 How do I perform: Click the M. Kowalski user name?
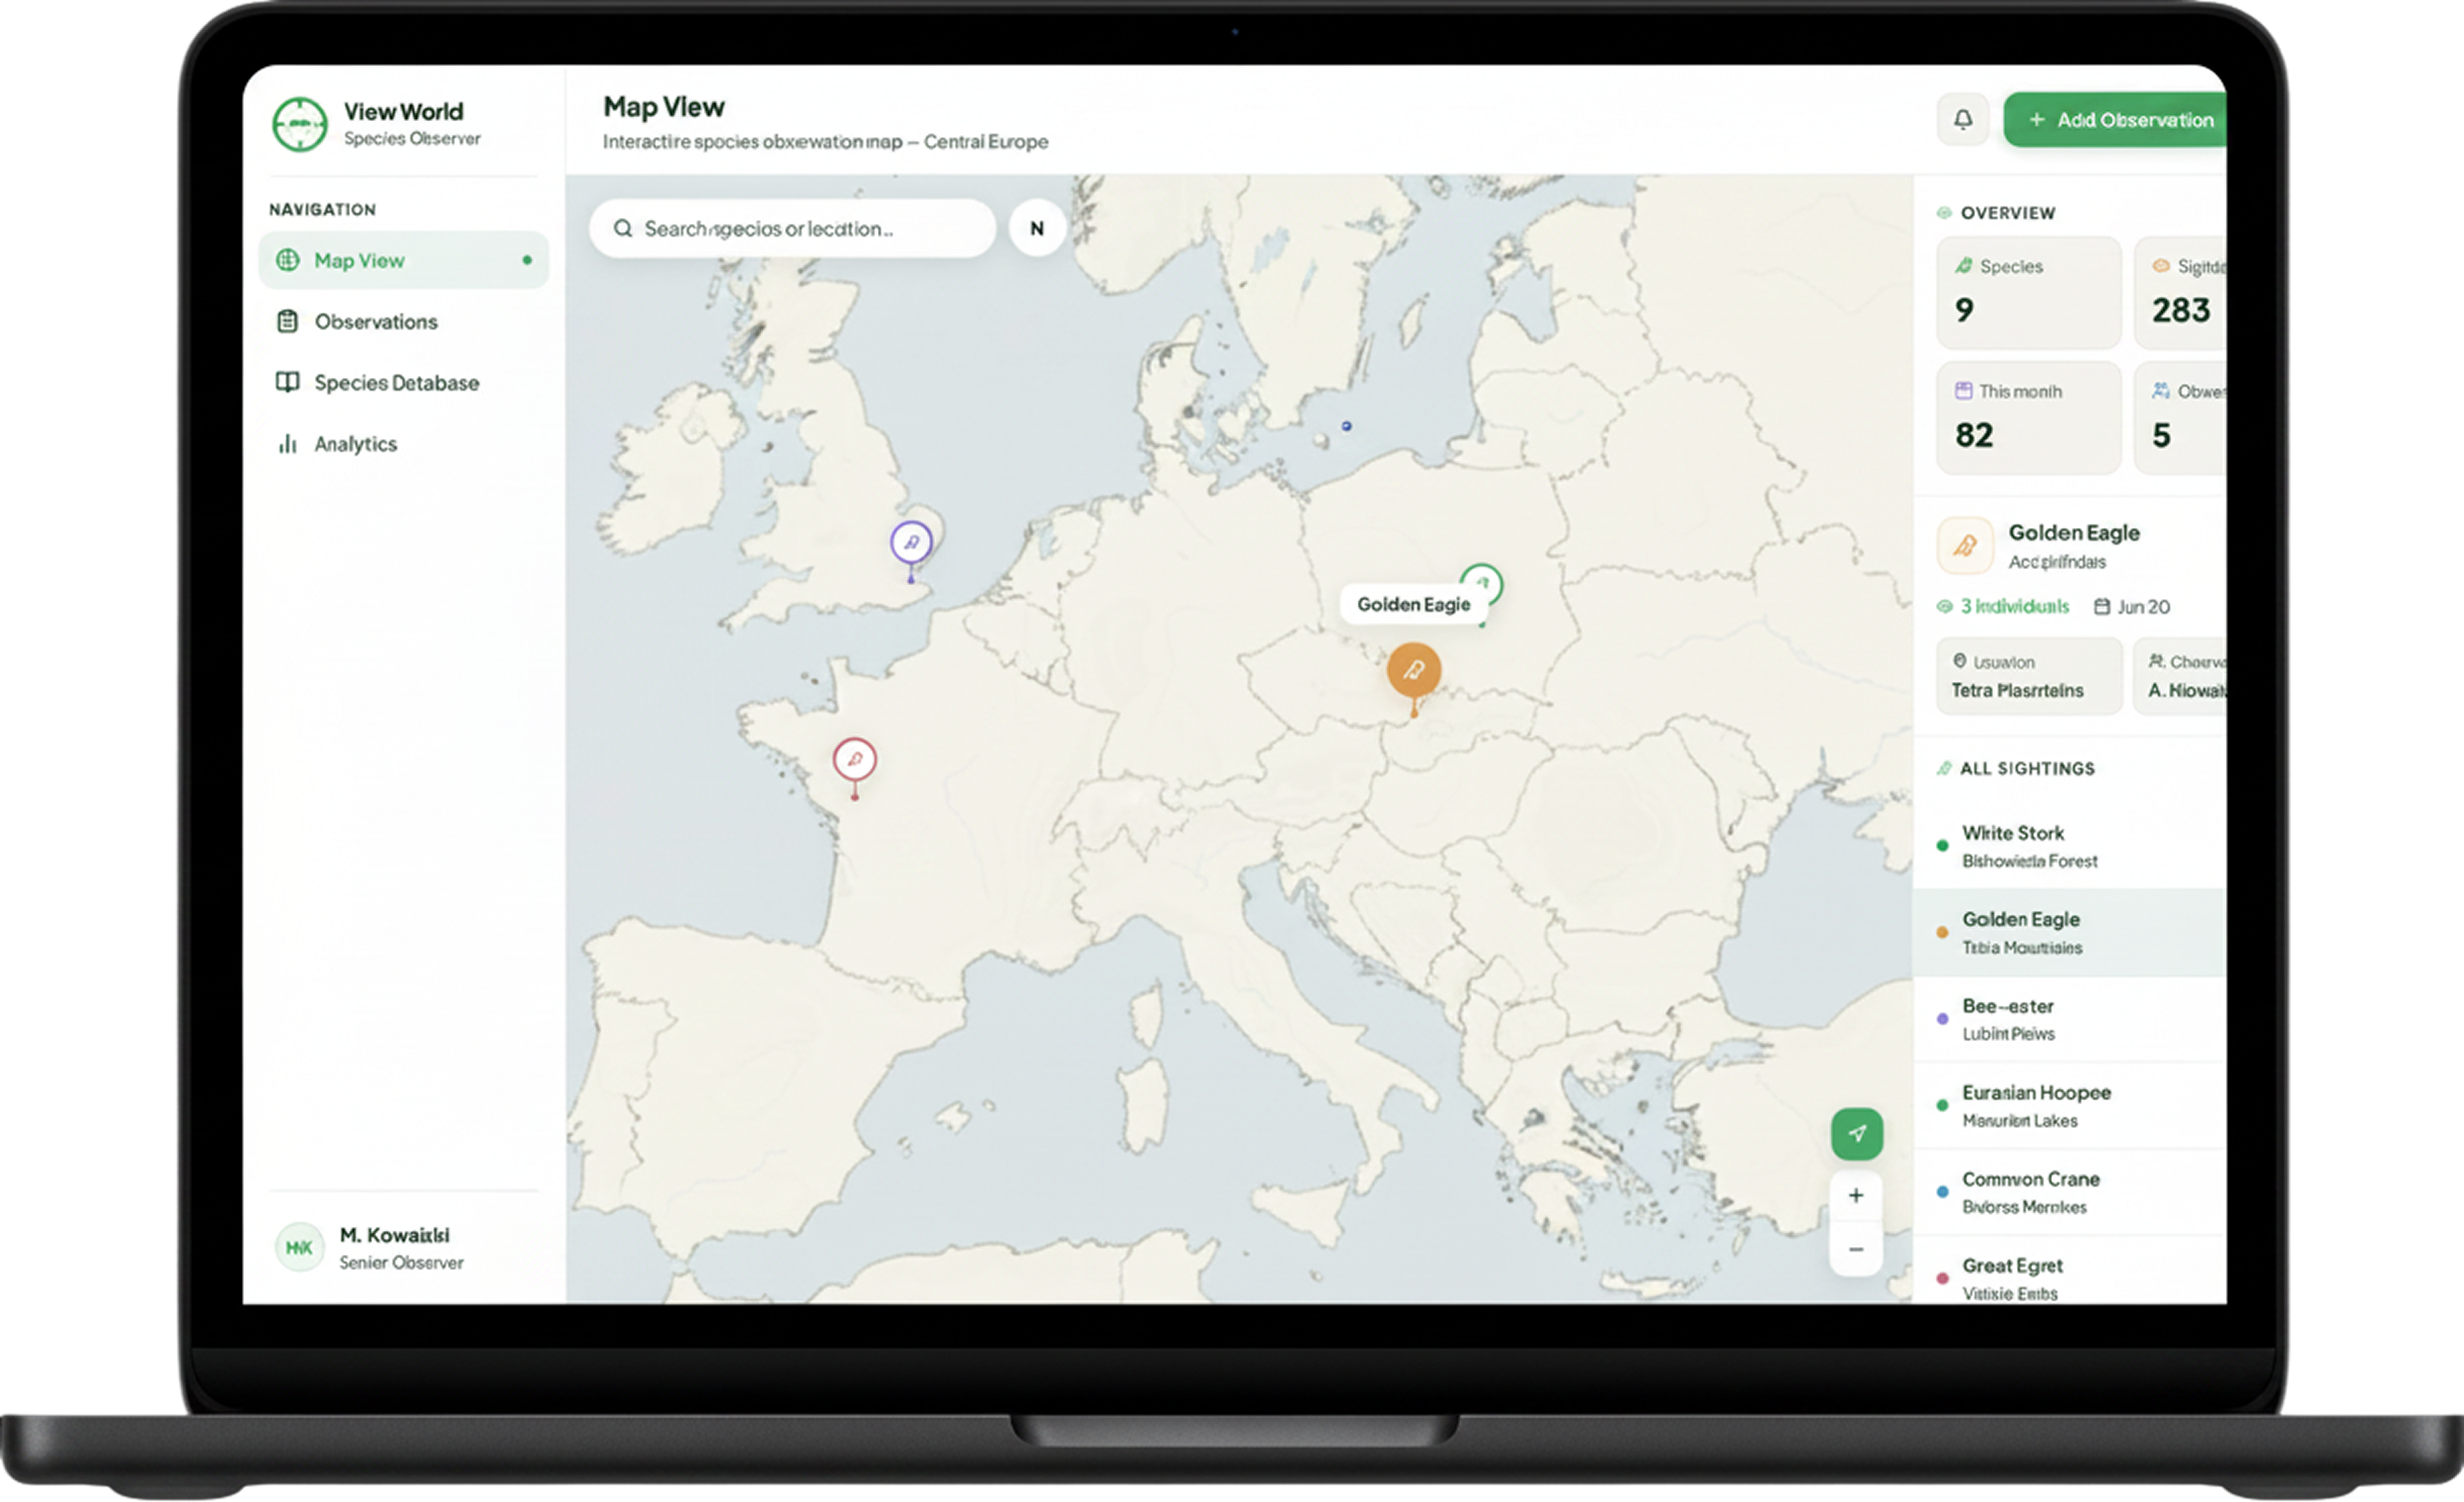coord(394,1235)
